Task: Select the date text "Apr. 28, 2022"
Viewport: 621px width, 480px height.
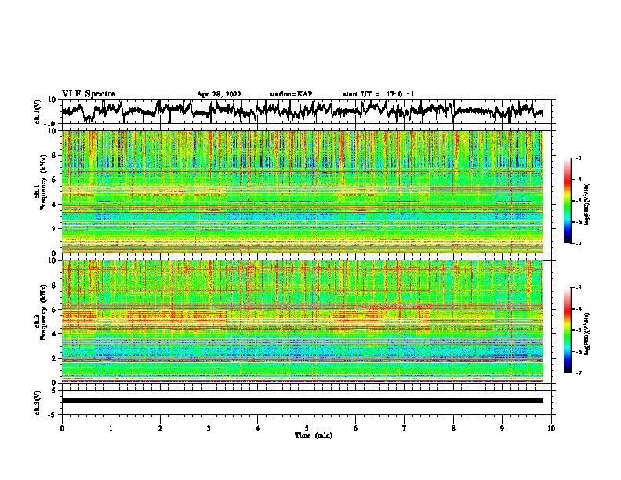Action: 219,94
